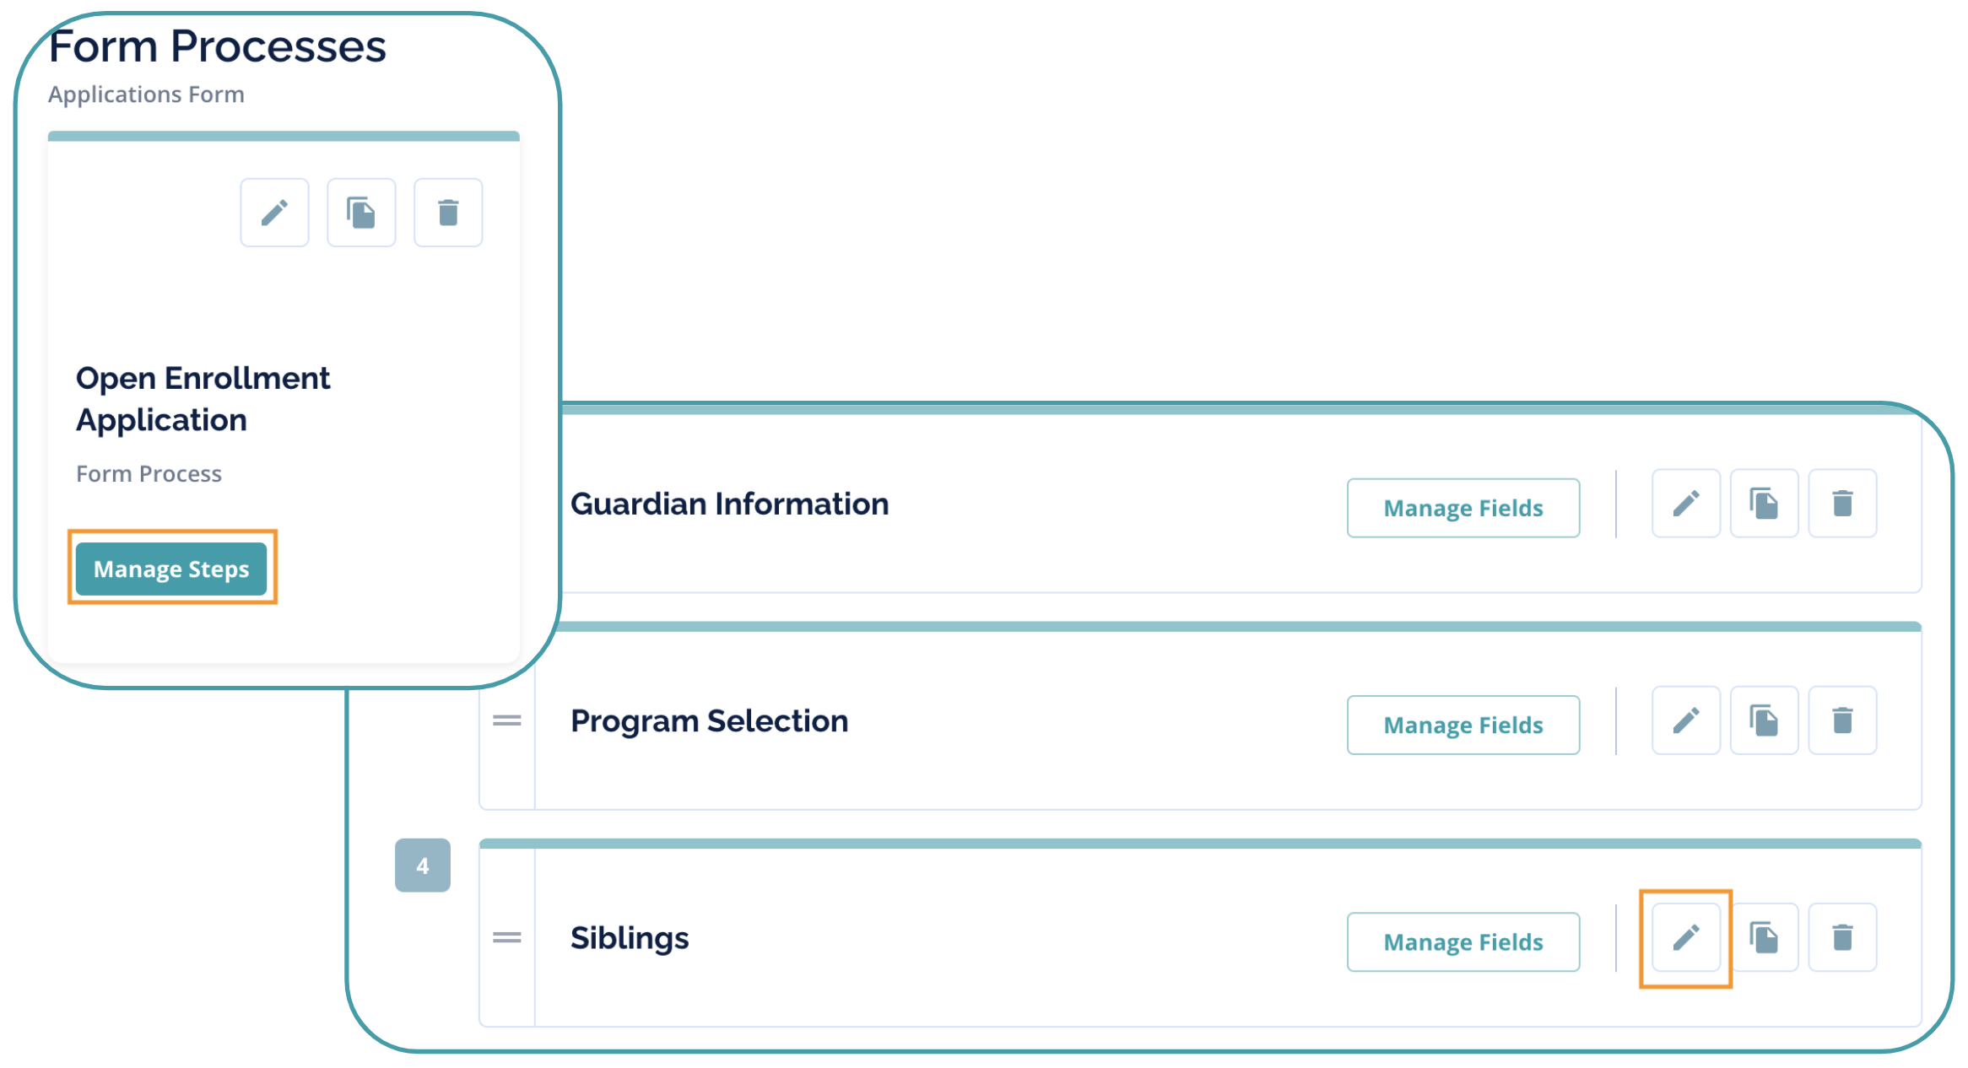Select the Open Enrollment Application card title
Viewport: 1968px width, 1068px height.
(203, 399)
